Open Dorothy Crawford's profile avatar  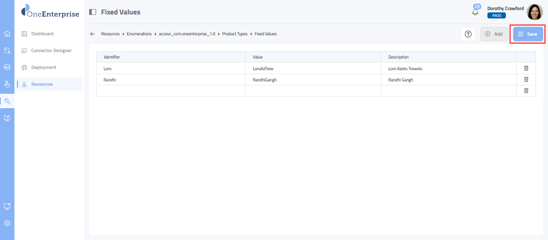point(534,12)
